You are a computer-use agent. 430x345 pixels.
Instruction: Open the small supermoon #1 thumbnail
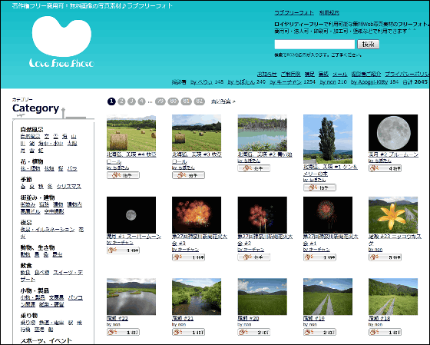(131, 215)
